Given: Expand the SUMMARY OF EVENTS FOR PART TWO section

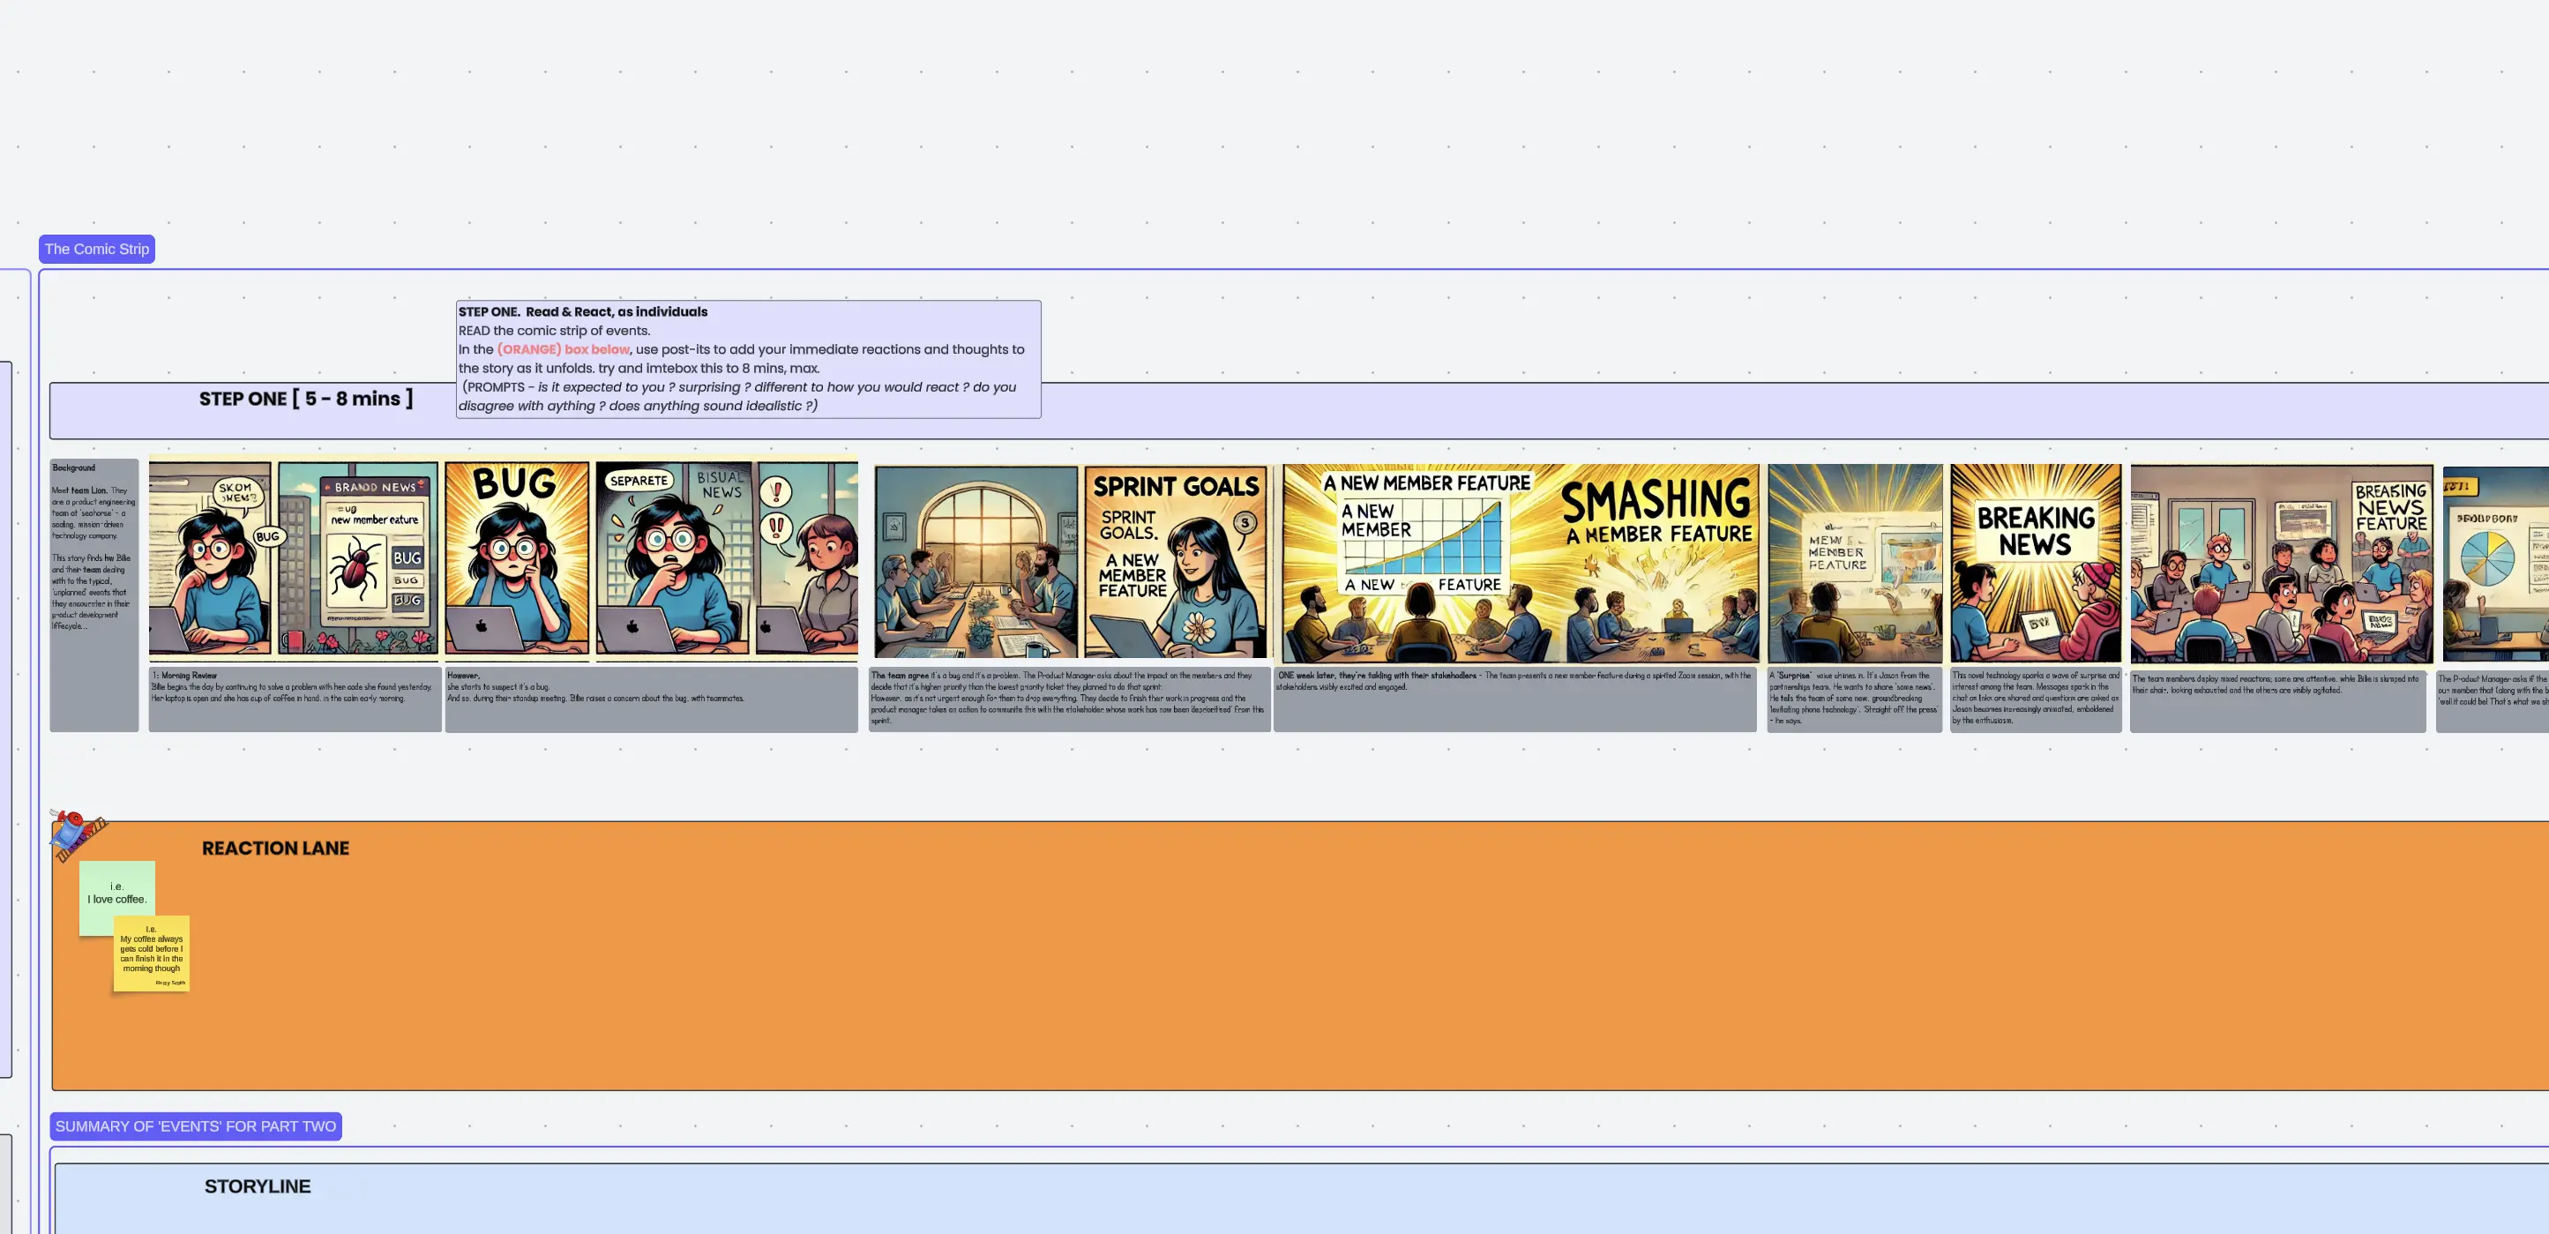Looking at the screenshot, I should pyautogui.click(x=195, y=1126).
